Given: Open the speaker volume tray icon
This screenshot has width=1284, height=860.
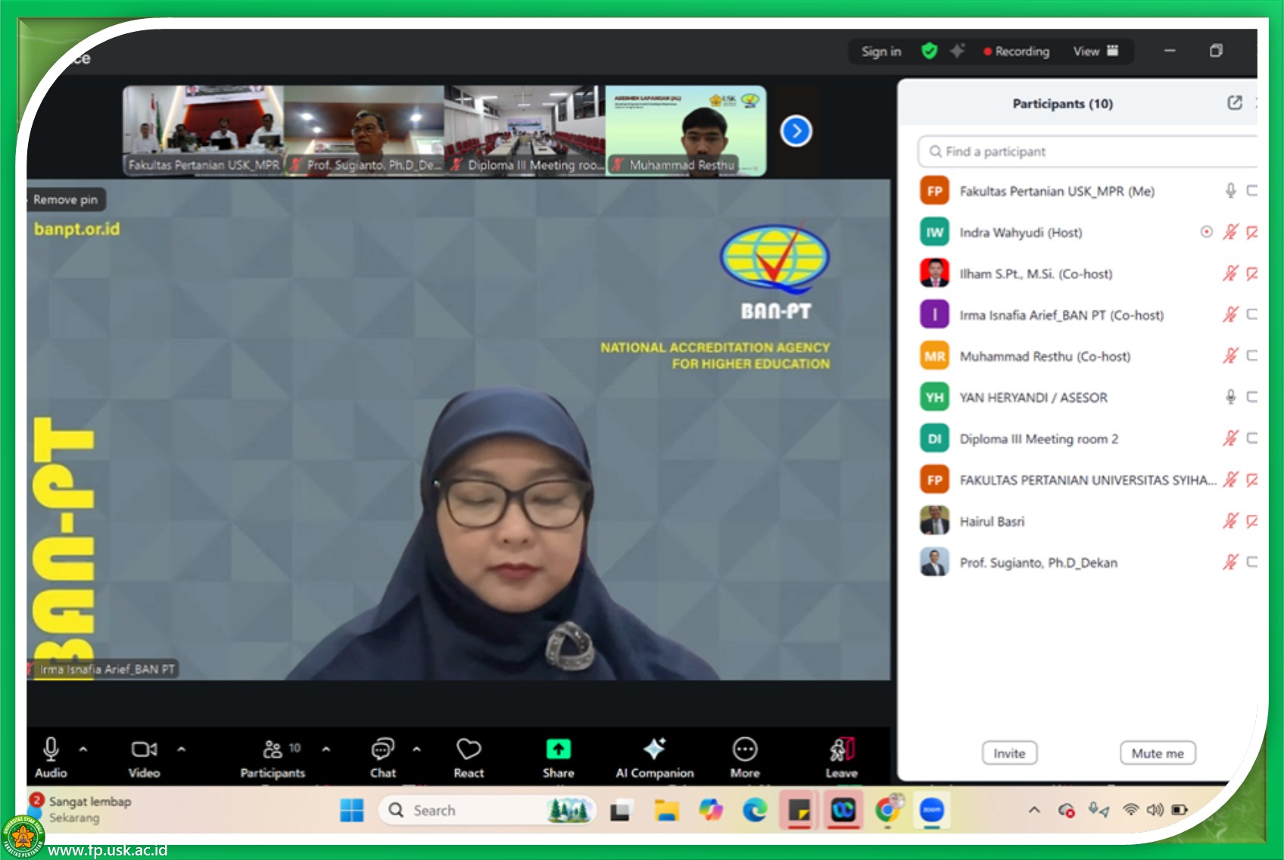Looking at the screenshot, I should 1155,810.
